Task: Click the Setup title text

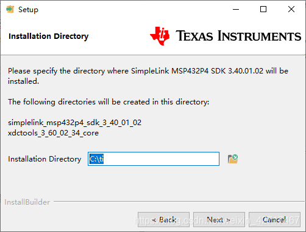Action: [28, 10]
